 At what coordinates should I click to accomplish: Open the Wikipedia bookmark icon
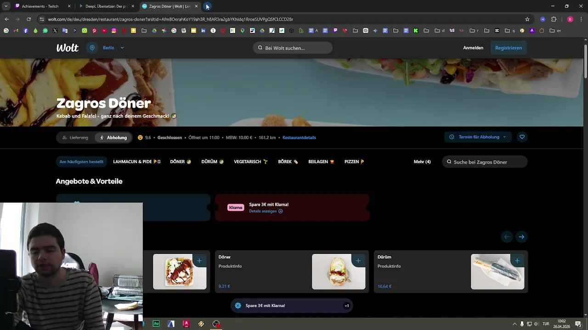click(x=184, y=31)
